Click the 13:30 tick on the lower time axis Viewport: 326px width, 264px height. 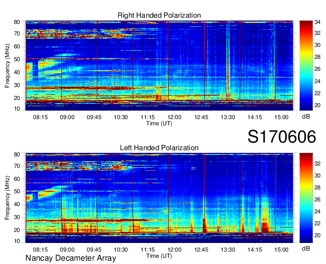pyautogui.click(x=228, y=250)
